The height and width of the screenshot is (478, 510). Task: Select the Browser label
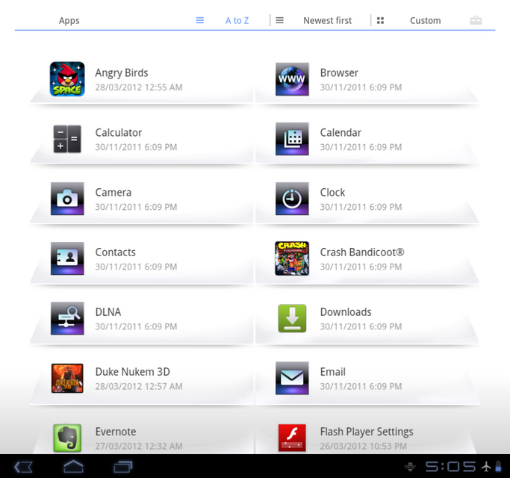[339, 73]
